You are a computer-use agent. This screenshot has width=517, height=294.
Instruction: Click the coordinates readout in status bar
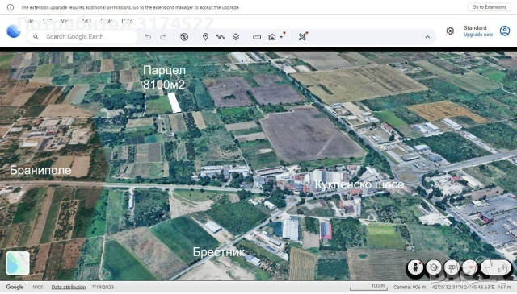coord(463,287)
